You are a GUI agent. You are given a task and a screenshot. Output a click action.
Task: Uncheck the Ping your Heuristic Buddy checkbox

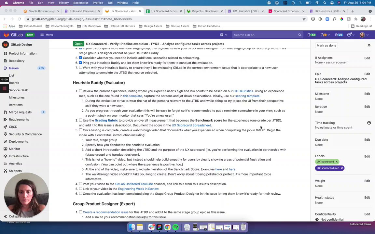(x=81, y=62)
